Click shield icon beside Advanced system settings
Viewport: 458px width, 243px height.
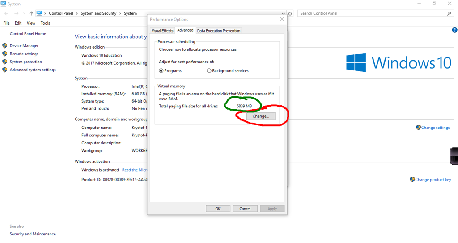pos(4,70)
